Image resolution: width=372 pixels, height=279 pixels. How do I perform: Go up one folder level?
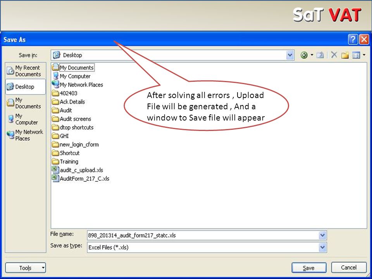(320, 55)
